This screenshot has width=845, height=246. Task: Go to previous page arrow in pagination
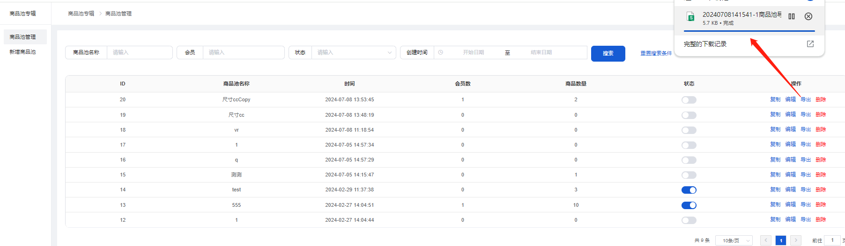(766, 240)
